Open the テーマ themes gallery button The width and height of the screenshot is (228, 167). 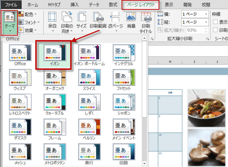pyautogui.click(x=9, y=22)
